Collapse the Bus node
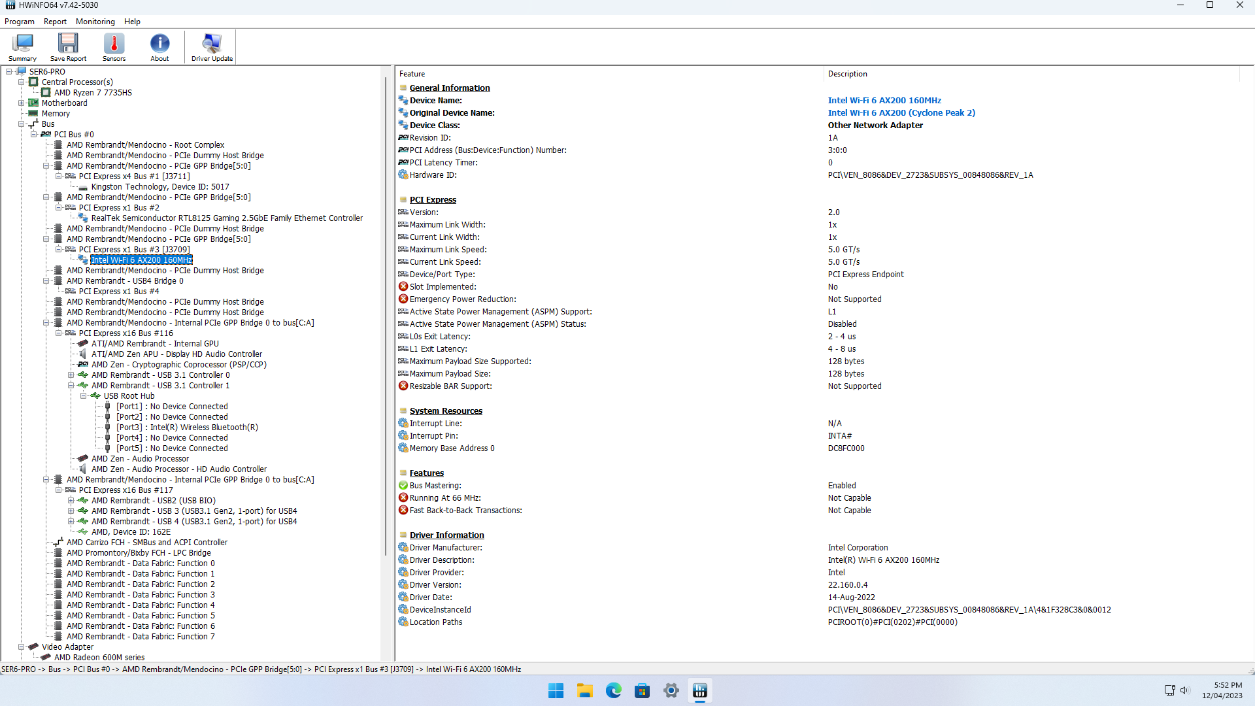Image resolution: width=1255 pixels, height=706 pixels. point(22,124)
